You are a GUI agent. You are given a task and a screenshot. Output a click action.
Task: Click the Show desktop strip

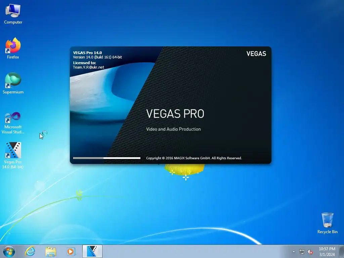[342, 251]
